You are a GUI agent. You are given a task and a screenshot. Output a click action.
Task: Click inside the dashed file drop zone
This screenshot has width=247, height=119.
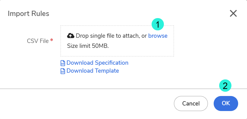coord(117,41)
